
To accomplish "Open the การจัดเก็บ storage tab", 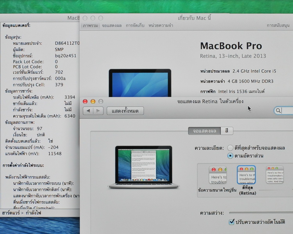I will 135,26.
